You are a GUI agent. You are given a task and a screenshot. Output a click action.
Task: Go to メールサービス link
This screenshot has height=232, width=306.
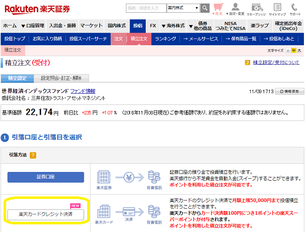(200, 39)
